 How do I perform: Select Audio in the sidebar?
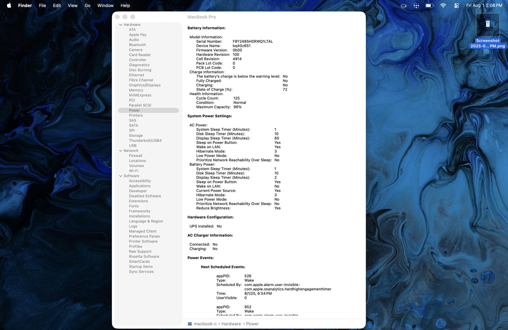[x=134, y=40]
